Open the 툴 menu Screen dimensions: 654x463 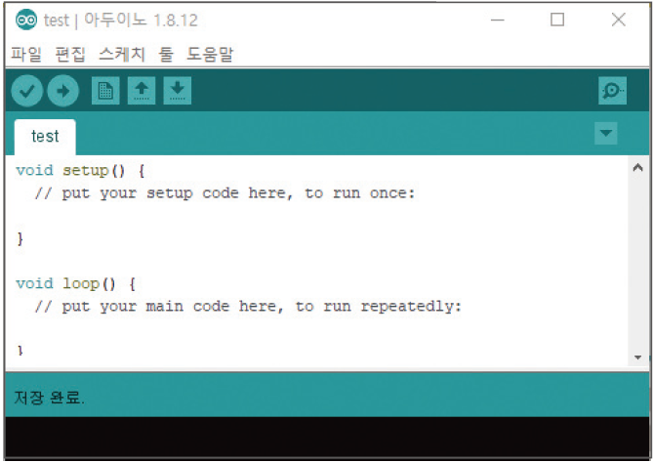point(165,55)
